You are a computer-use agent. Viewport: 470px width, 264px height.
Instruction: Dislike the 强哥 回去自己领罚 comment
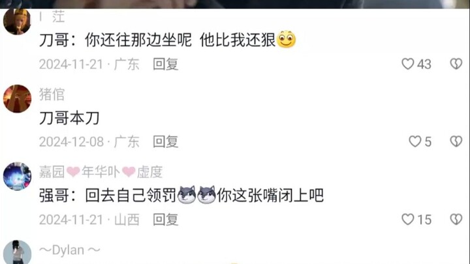tap(456, 219)
